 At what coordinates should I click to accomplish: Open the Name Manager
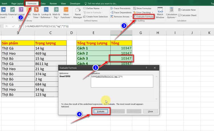click(78, 12)
